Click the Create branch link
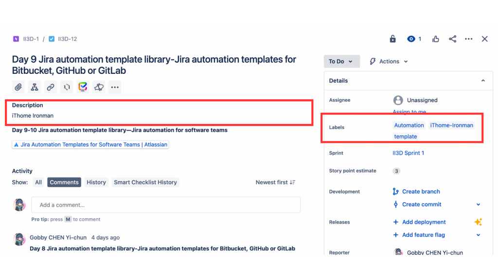498x280 pixels. [x=421, y=192]
